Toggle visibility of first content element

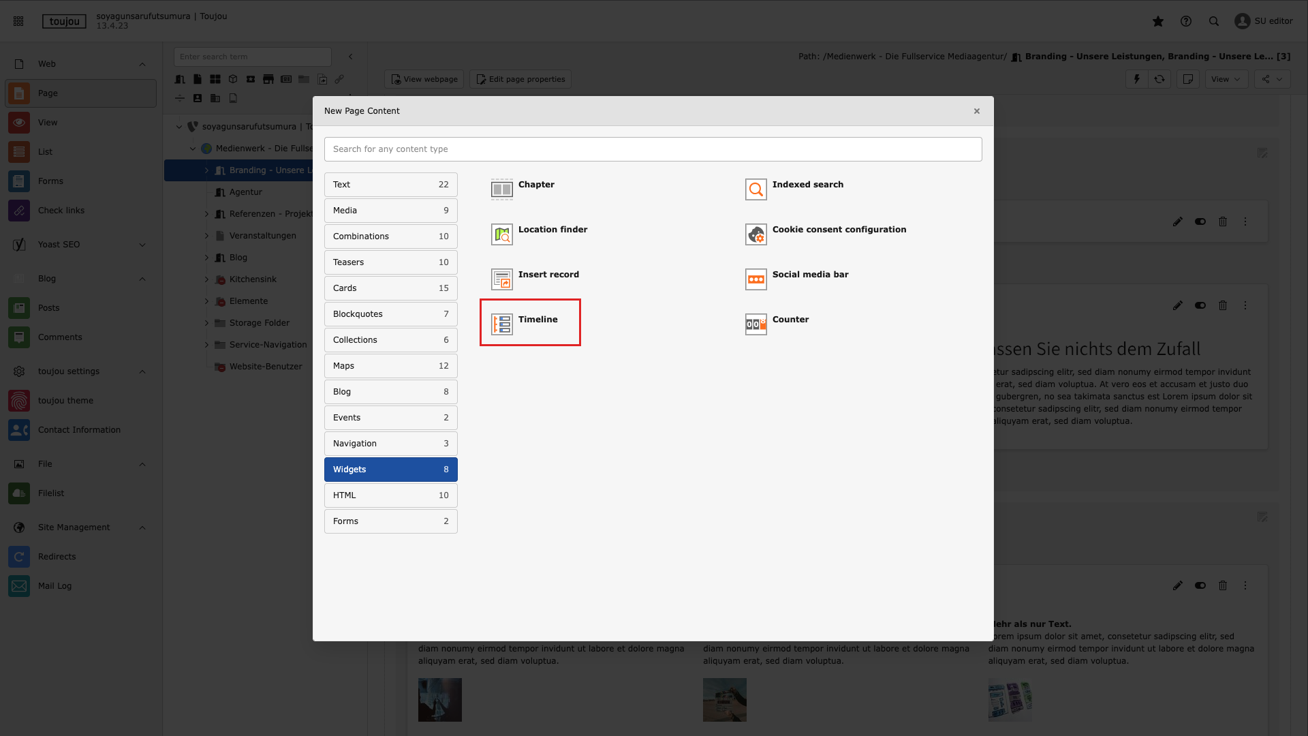click(x=1200, y=221)
